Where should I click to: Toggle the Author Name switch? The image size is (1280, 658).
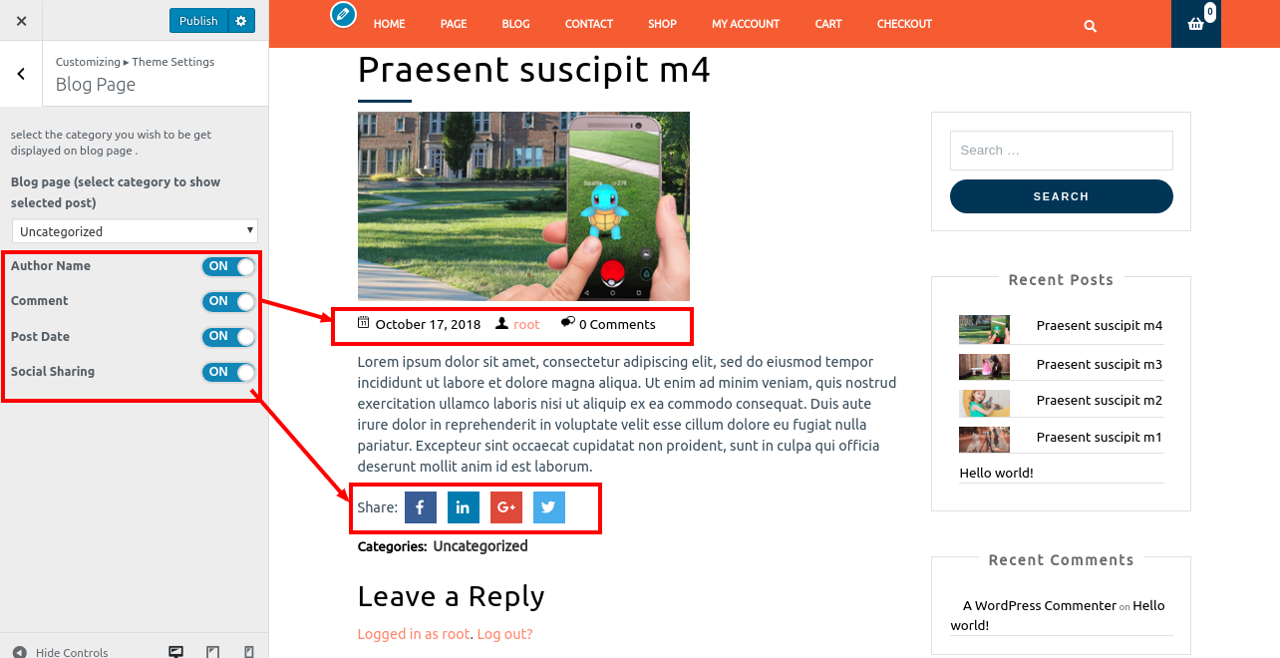point(228,266)
